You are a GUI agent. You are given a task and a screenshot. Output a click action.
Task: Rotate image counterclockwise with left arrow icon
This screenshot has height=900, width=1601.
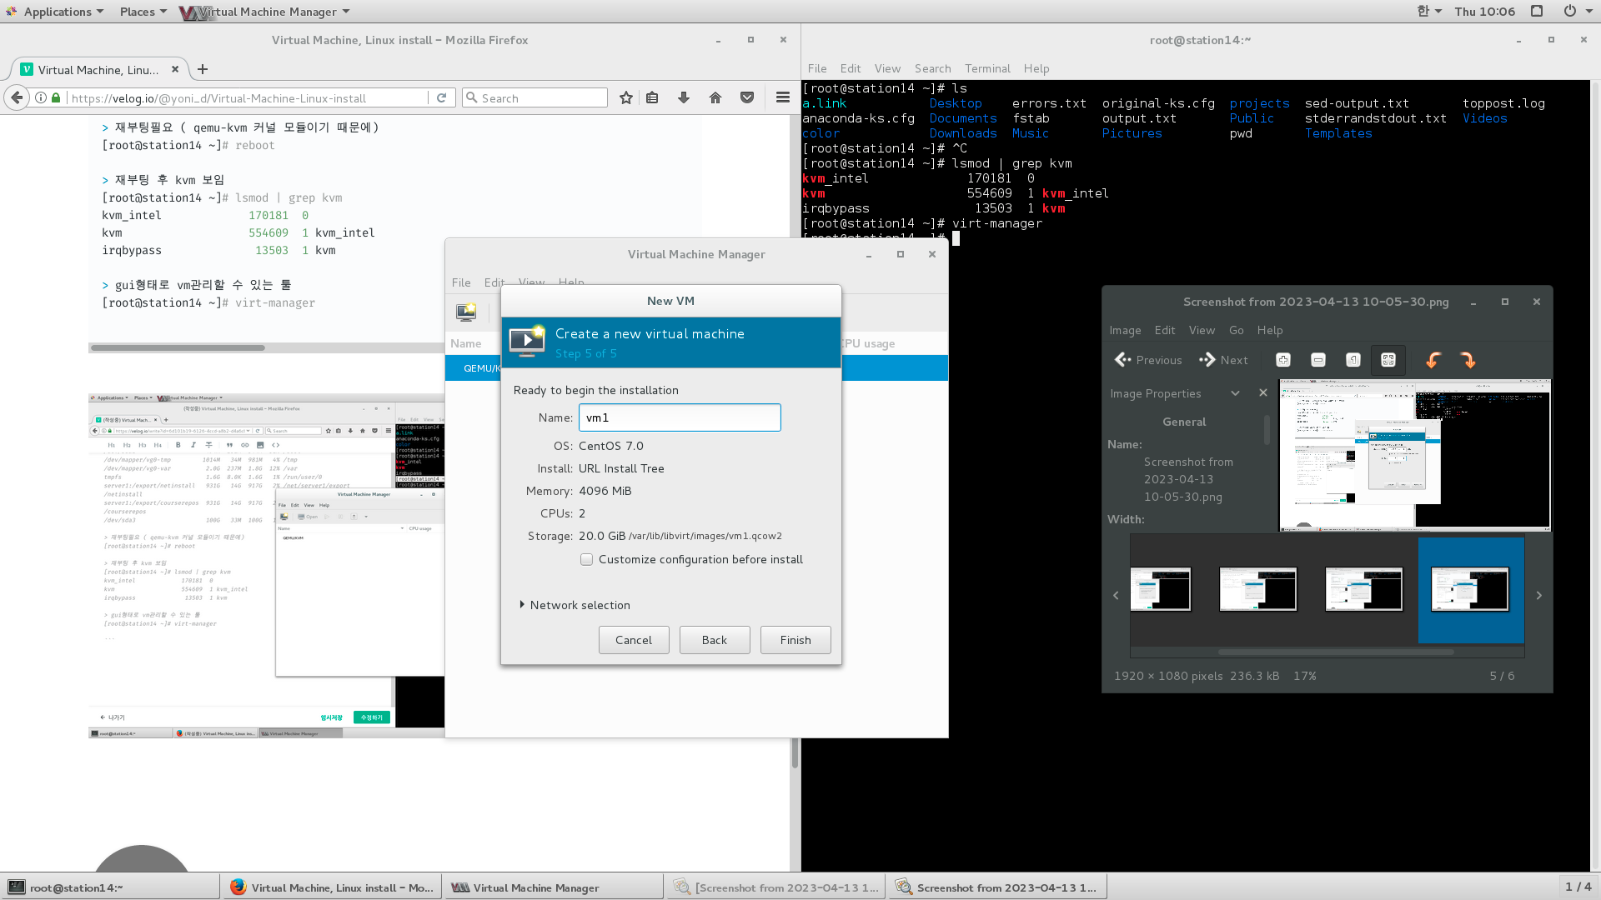(x=1433, y=360)
